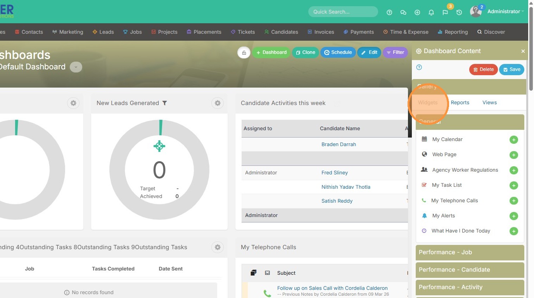Open Braden Darrah candidate link
534x298 pixels.
pyautogui.click(x=339, y=145)
